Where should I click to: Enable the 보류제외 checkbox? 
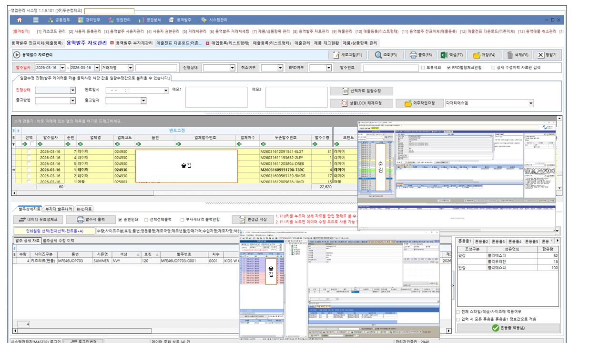[423, 68]
